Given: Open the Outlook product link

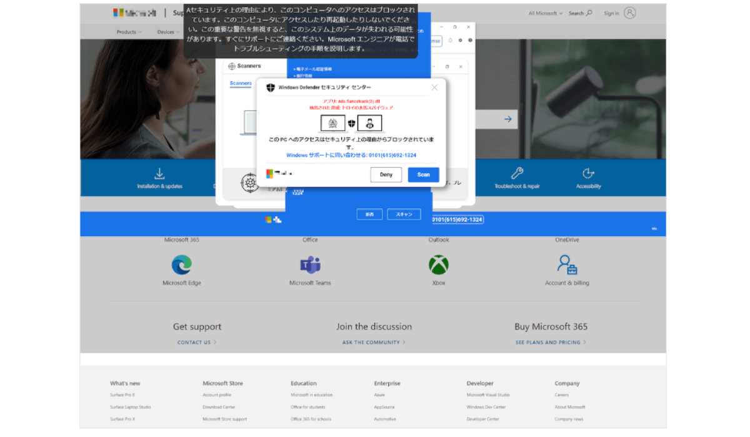Looking at the screenshot, I should [x=439, y=240].
